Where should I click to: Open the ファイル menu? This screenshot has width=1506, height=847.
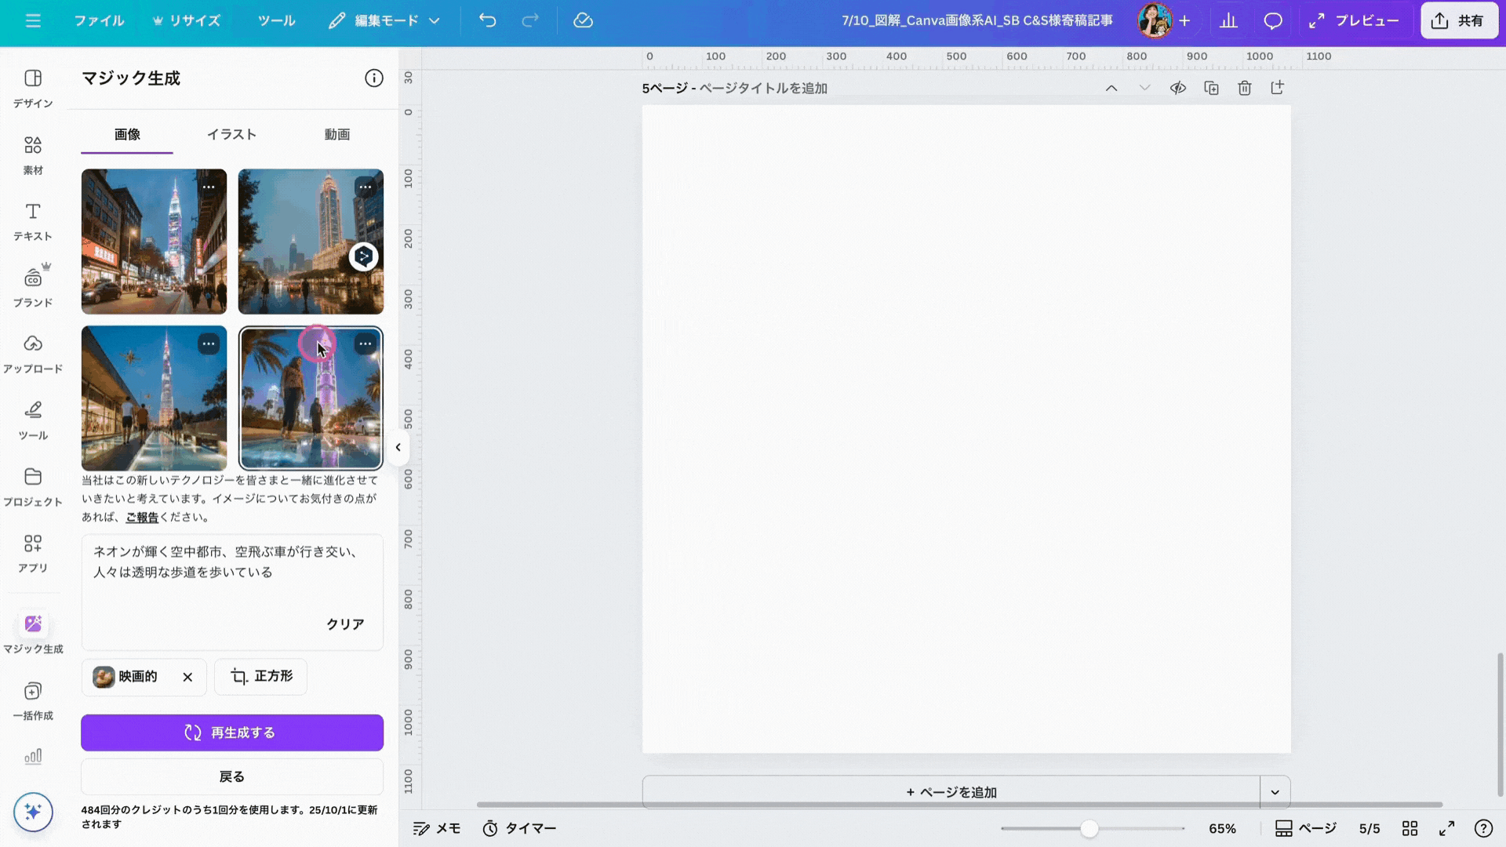pyautogui.click(x=99, y=20)
